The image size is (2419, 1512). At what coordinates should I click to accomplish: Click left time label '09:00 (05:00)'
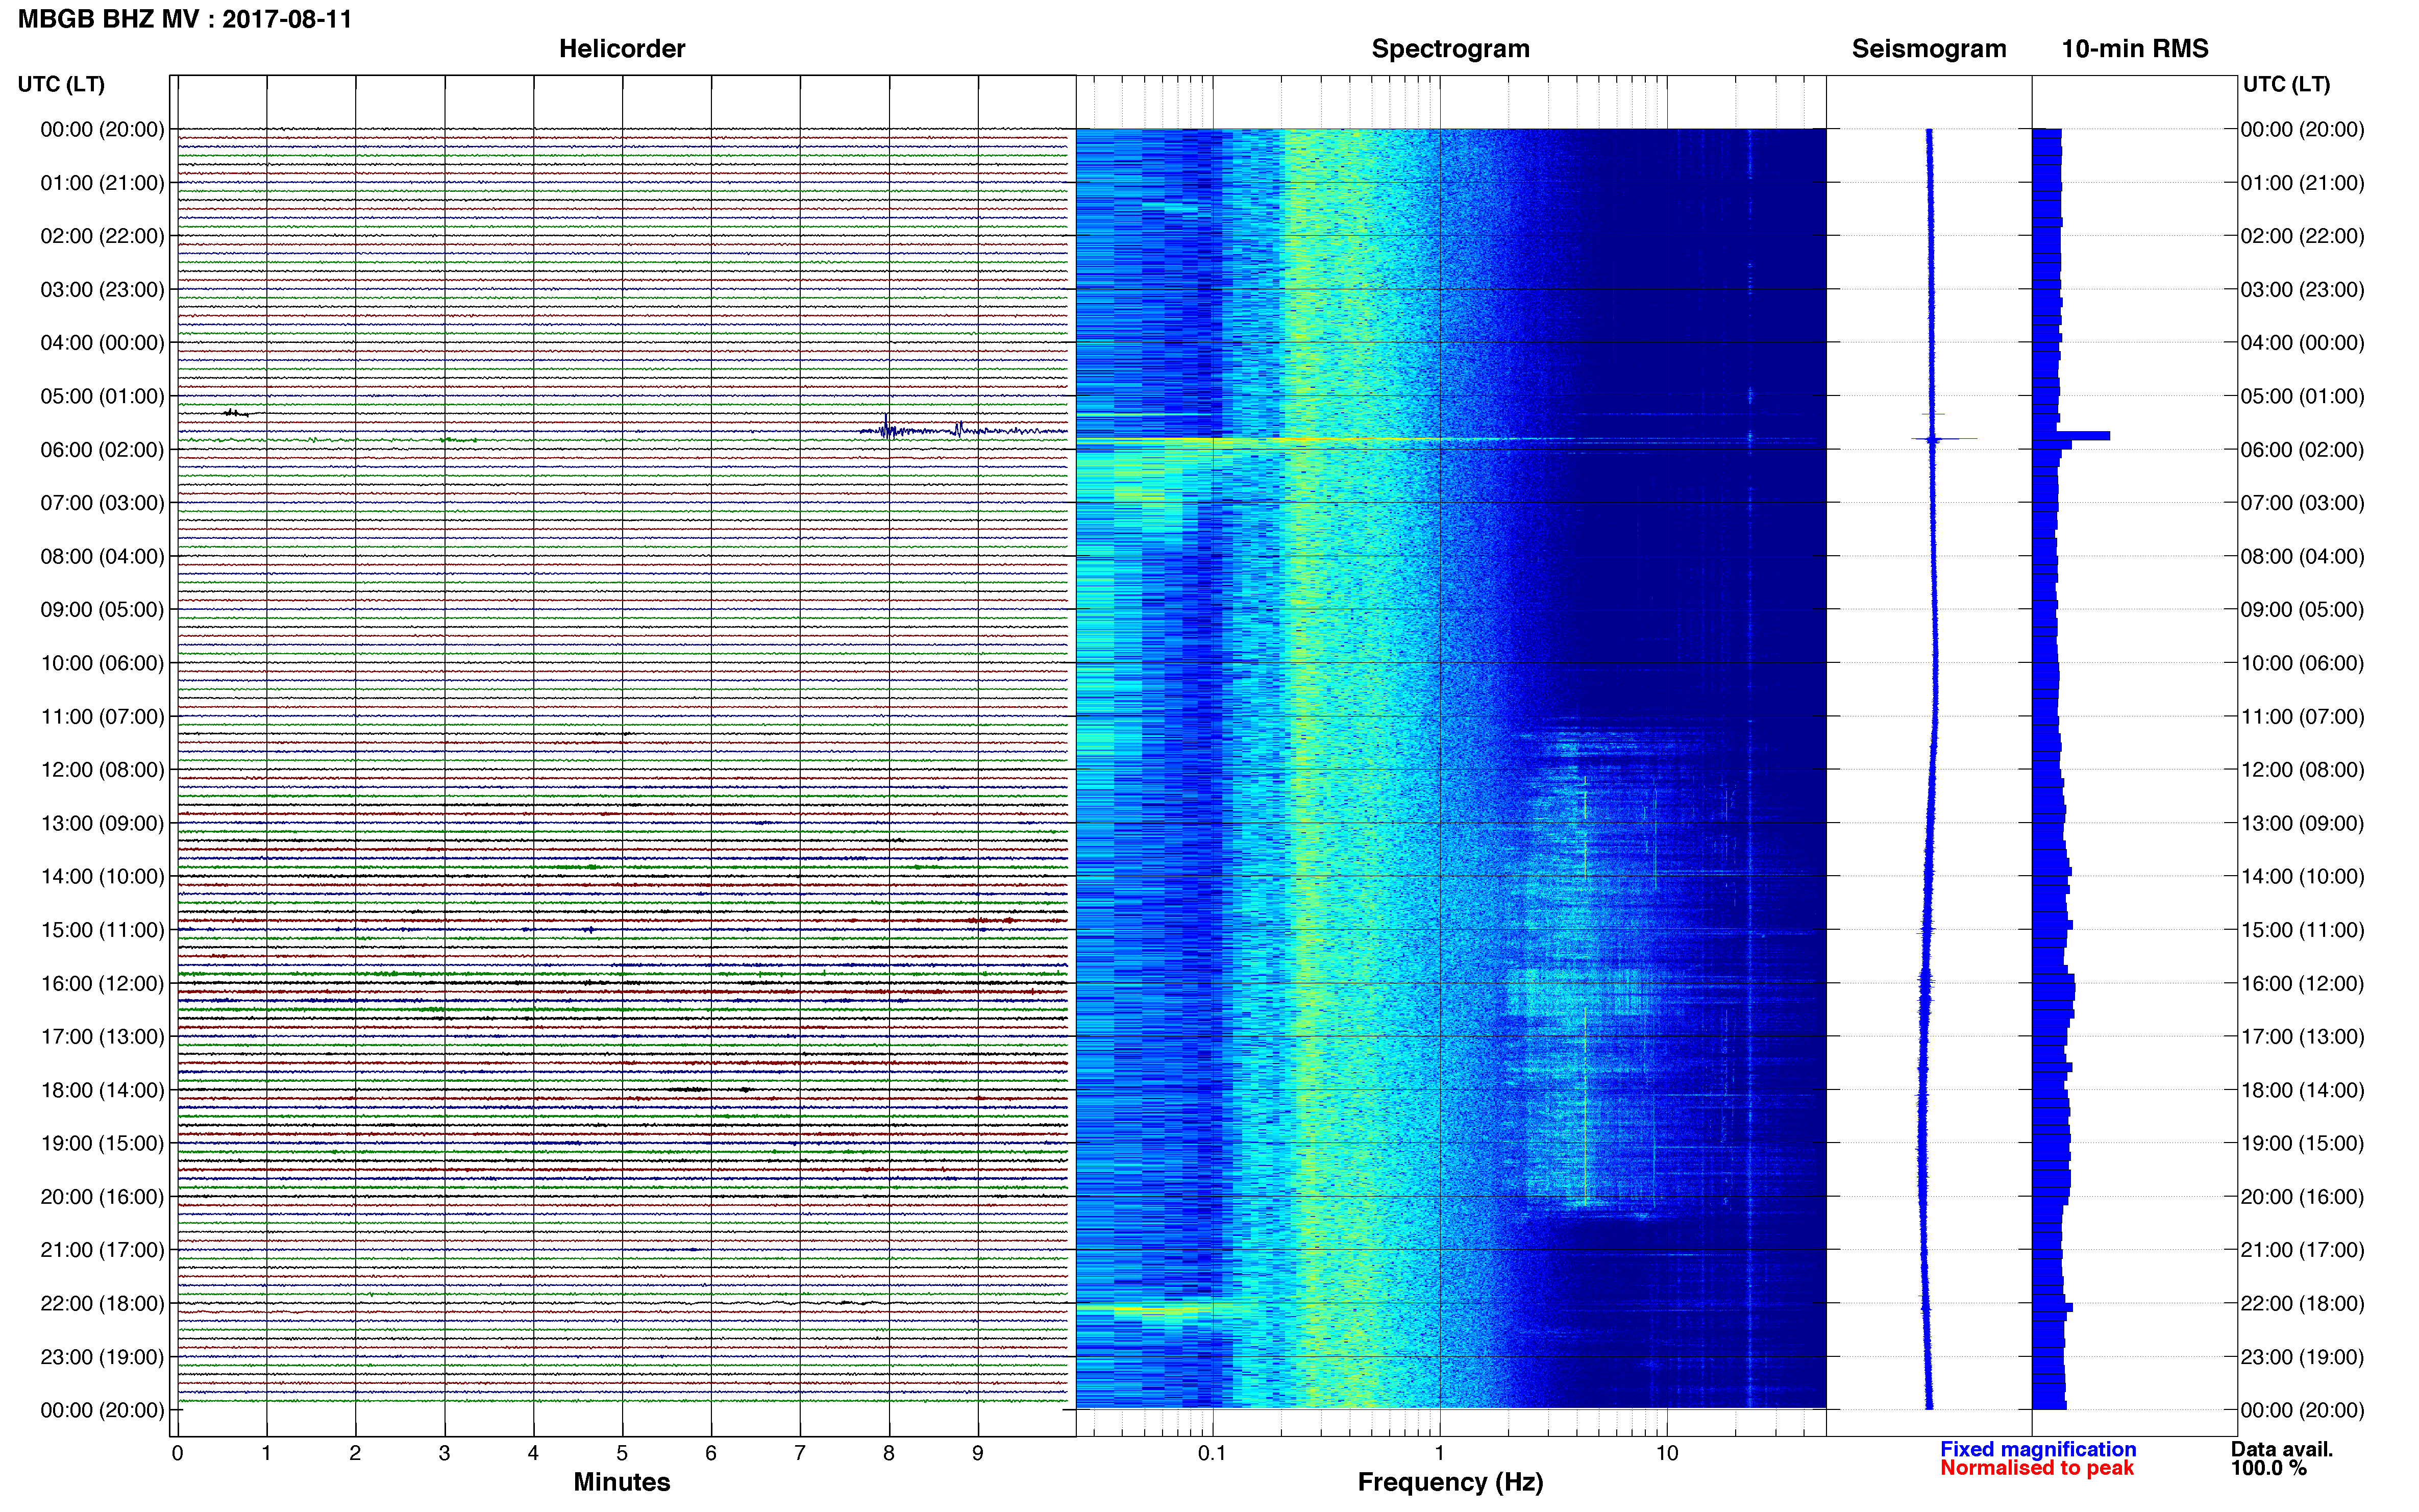click(x=102, y=610)
